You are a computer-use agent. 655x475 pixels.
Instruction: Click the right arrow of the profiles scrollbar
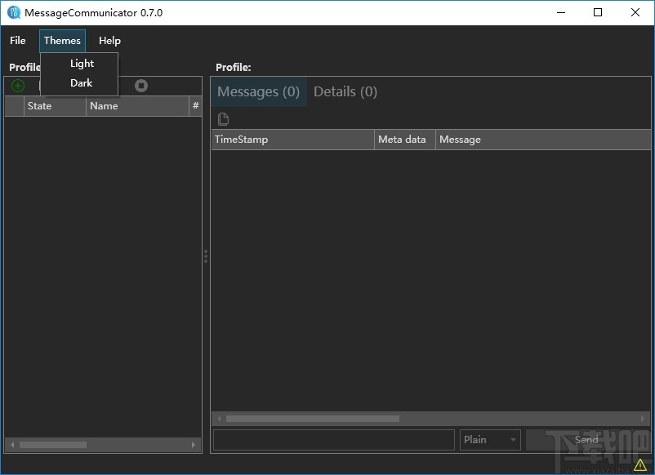point(194,445)
